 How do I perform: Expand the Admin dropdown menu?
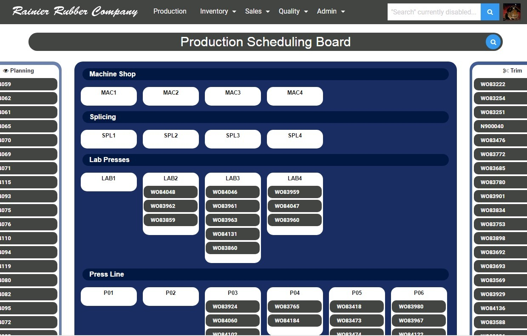click(x=331, y=11)
